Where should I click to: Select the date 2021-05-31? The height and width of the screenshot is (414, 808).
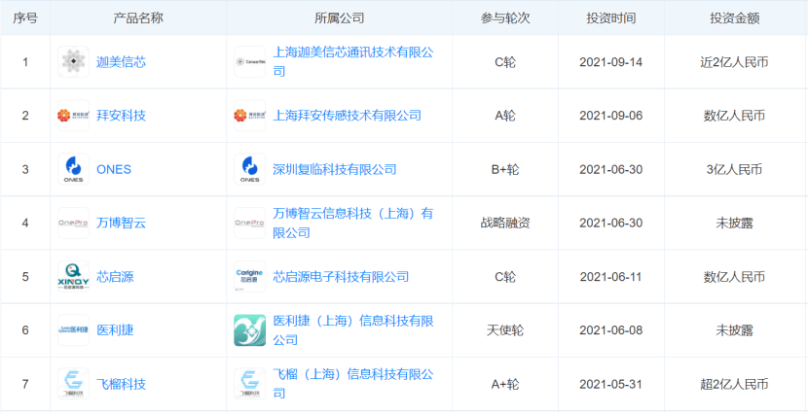click(611, 384)
